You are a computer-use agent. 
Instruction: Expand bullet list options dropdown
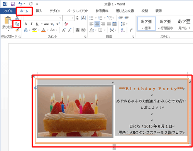coord(96,18)
